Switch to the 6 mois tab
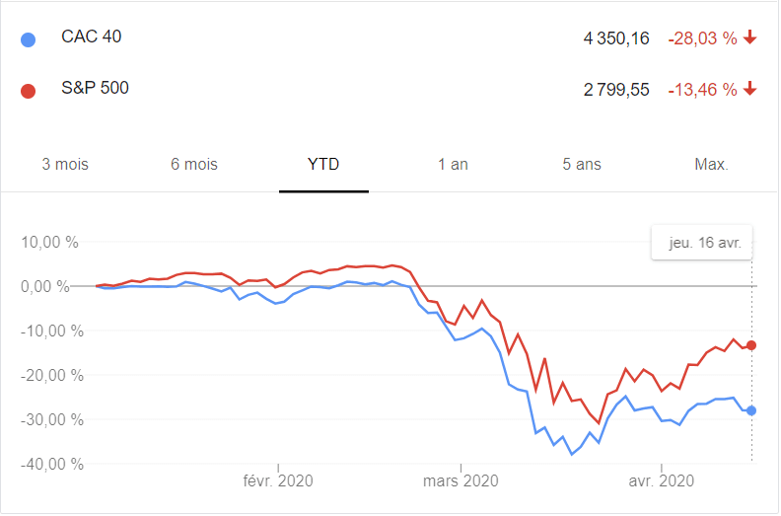The height and width of the screenshot is (516, 781). click(194, 165)
